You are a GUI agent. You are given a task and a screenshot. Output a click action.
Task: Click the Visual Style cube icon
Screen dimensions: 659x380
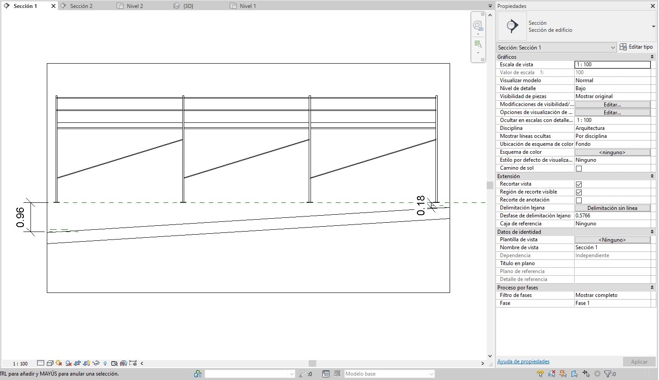pos(50,363)
